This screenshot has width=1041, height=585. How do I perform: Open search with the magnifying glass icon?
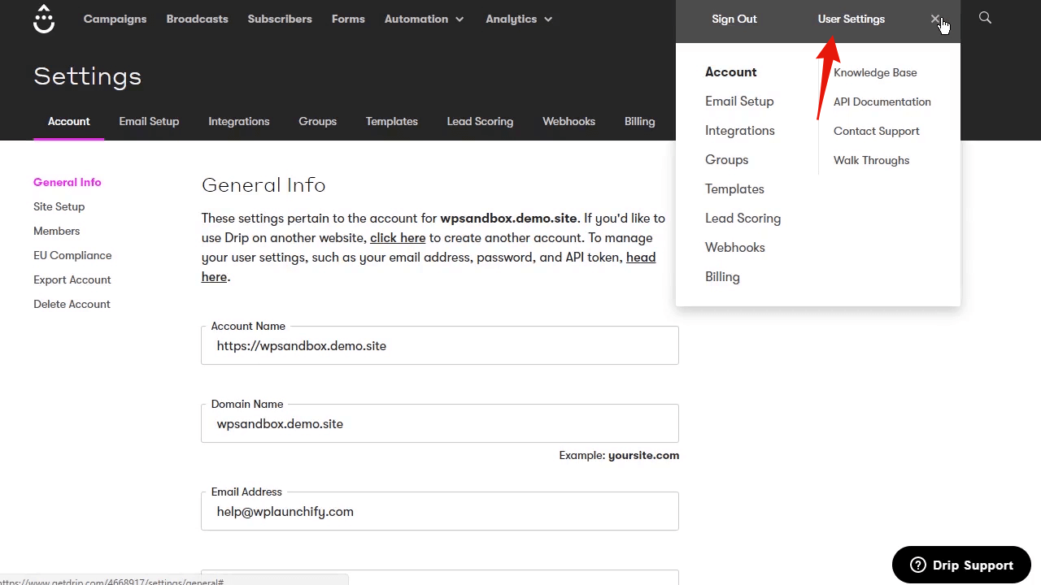[985, 17]
